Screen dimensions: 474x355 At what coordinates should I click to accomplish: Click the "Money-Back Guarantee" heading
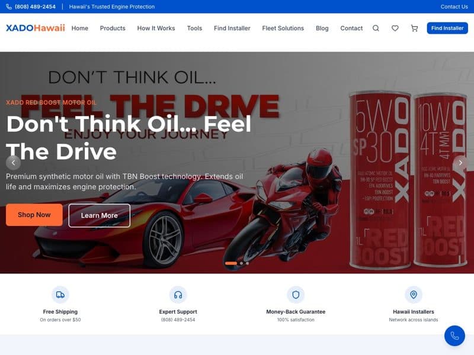296,312
